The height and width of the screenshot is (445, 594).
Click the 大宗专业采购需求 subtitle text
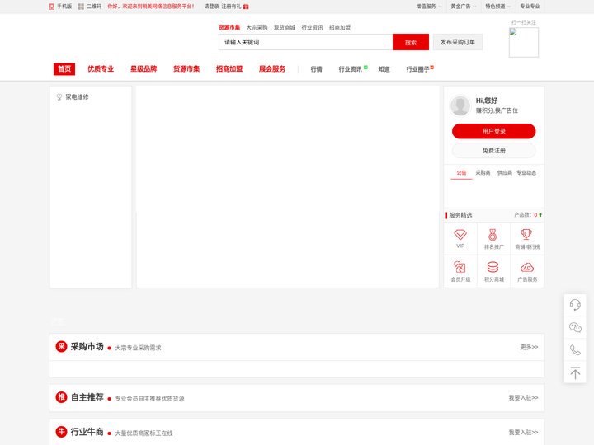(138, 348)
